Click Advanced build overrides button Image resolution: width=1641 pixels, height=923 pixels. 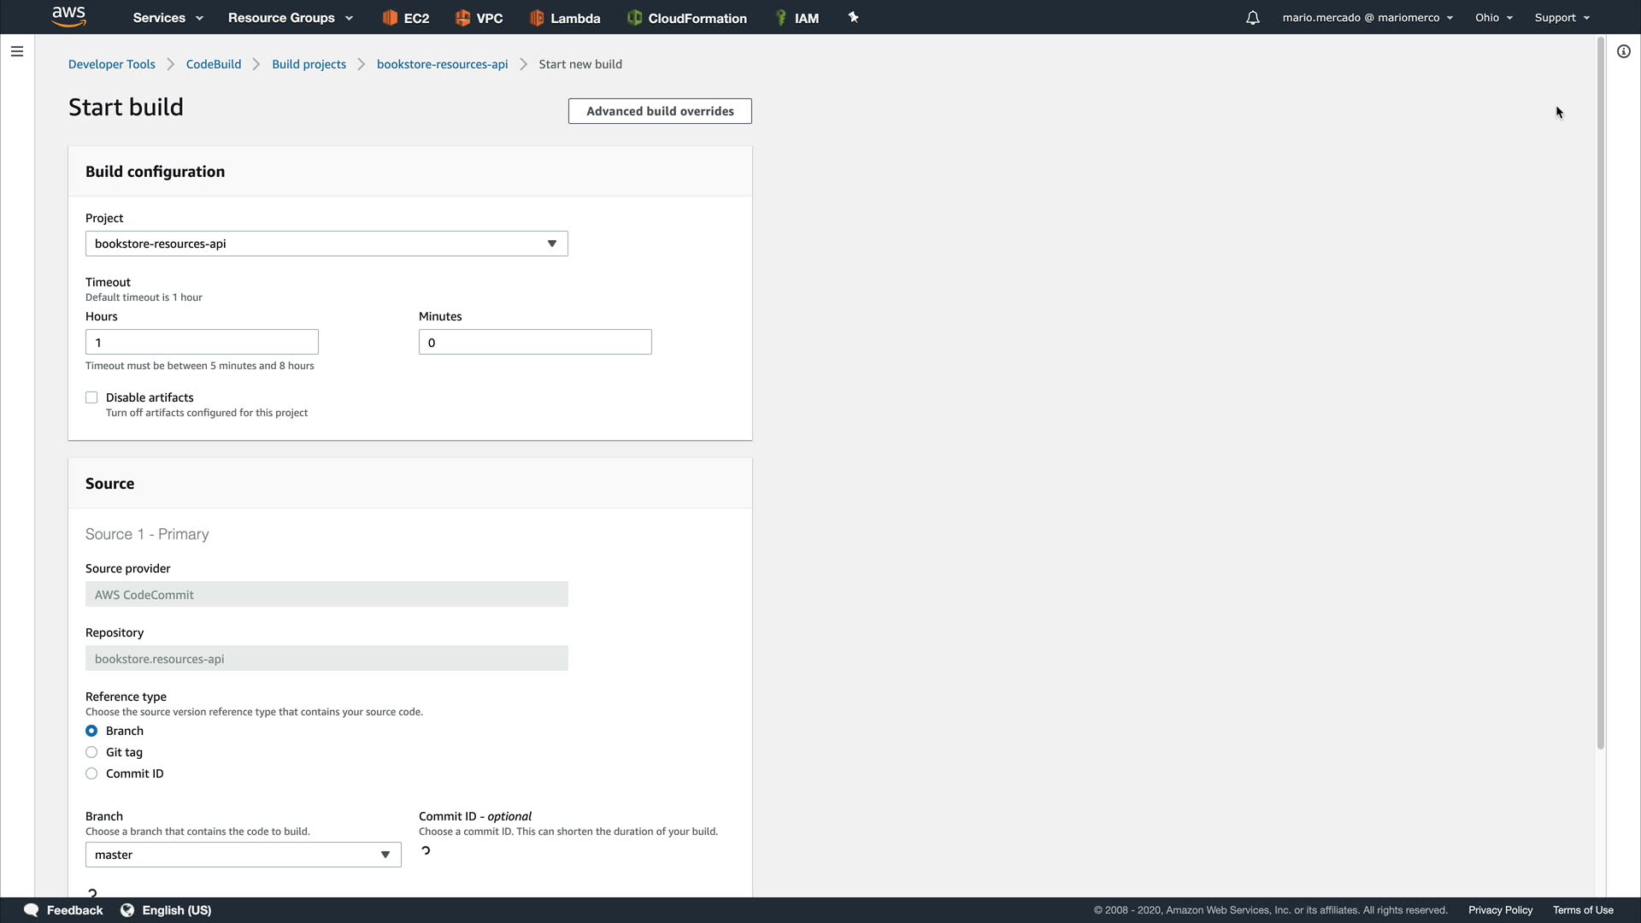(x=660, y=111)
